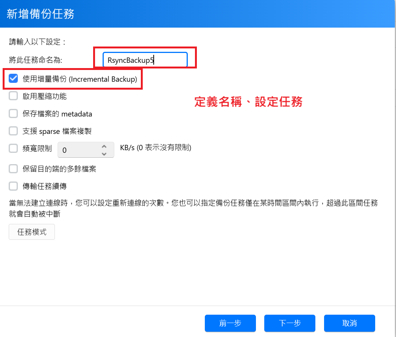Open the 任務模式 task mode button
Screen dimensions: 396x337
pos(32,232)
